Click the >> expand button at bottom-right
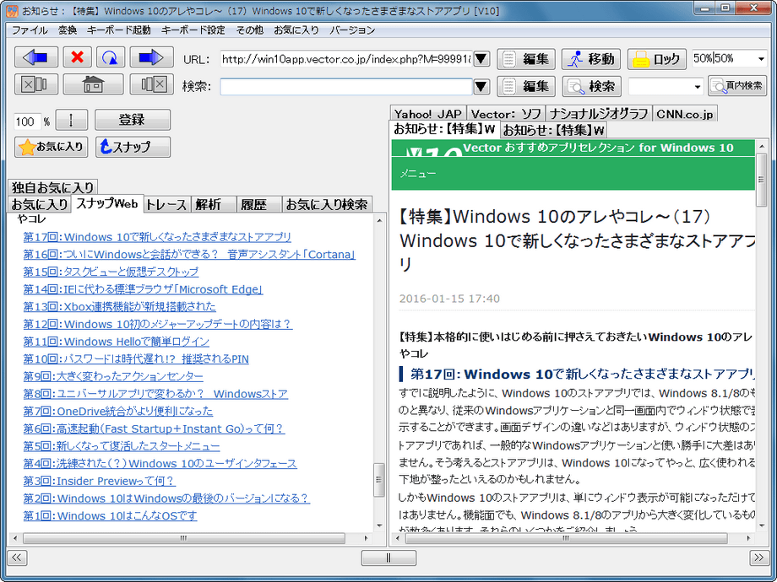 coord(759,558)
